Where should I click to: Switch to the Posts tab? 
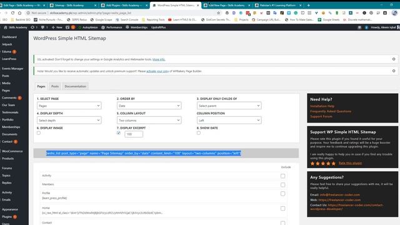point(55,86)
